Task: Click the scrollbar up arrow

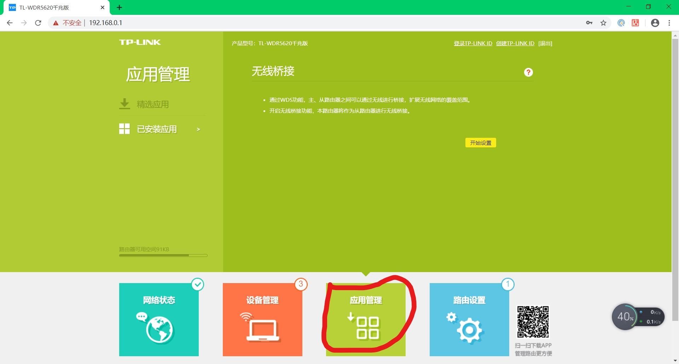Action: click(x=675, y=35)
